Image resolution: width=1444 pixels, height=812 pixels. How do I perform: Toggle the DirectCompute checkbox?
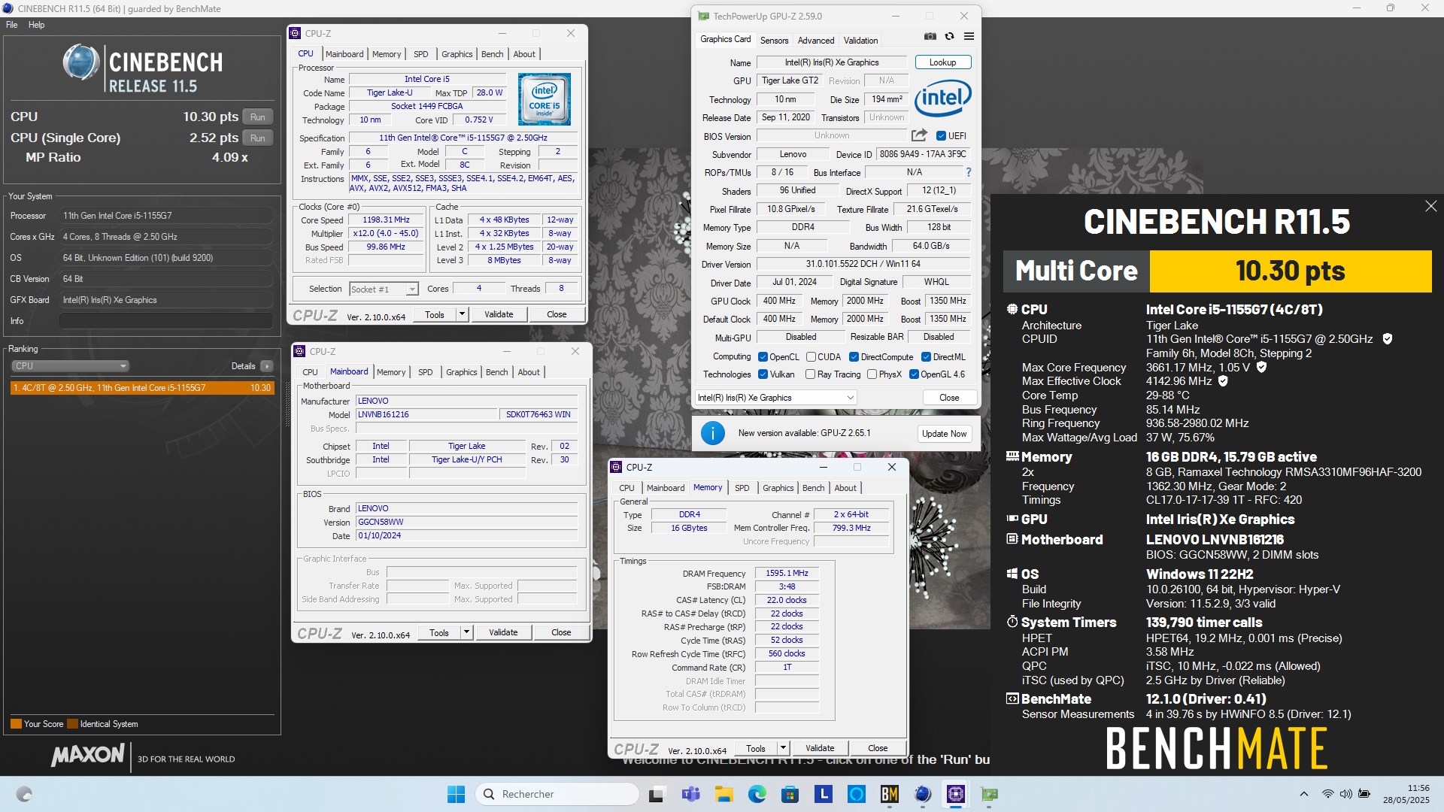coord(854,357)
